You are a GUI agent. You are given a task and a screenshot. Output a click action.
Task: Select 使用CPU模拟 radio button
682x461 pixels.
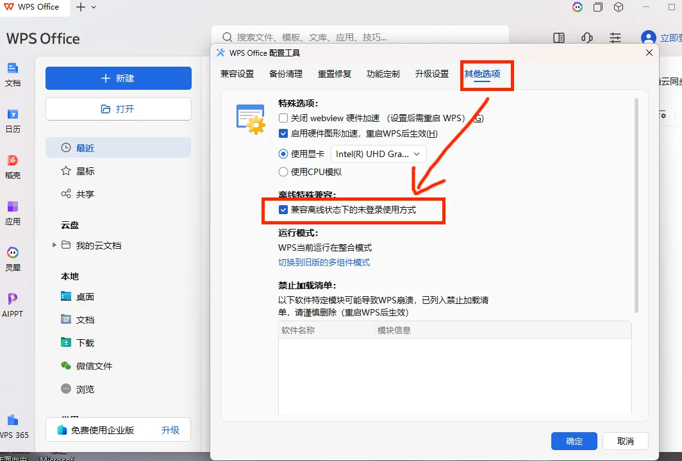pos(283,172)
